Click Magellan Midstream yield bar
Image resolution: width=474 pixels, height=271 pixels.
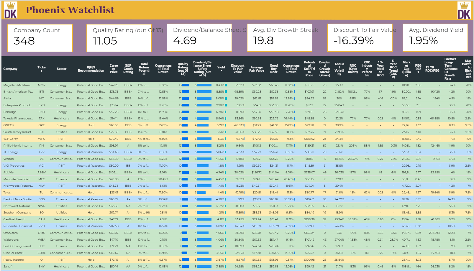pyautogui.click(x=226, y=85)
